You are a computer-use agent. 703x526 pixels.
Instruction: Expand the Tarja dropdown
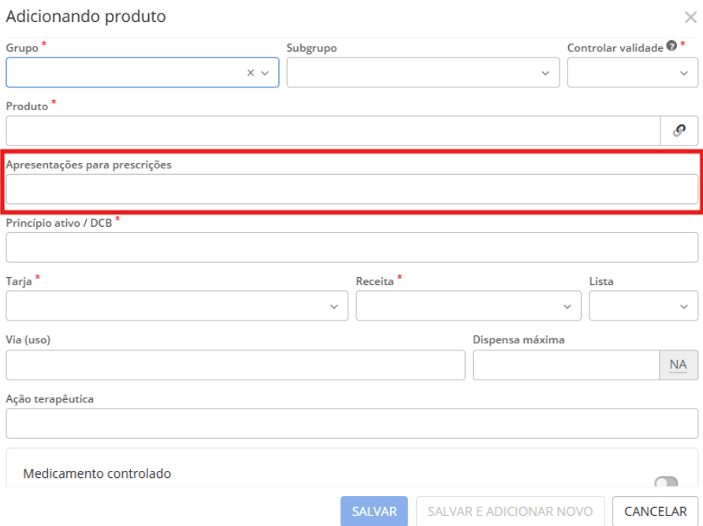click(x=177, y=306)
